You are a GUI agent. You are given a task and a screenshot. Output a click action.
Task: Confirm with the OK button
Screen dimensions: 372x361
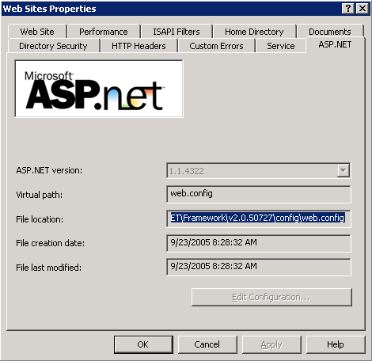pos(143,344)
